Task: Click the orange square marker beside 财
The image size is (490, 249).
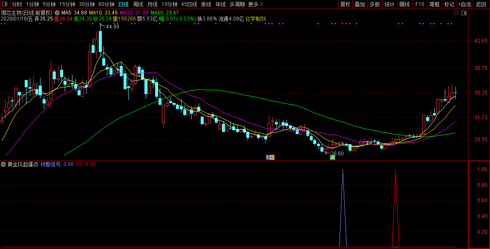Action: pyautogui.click(x=272, y=157)
